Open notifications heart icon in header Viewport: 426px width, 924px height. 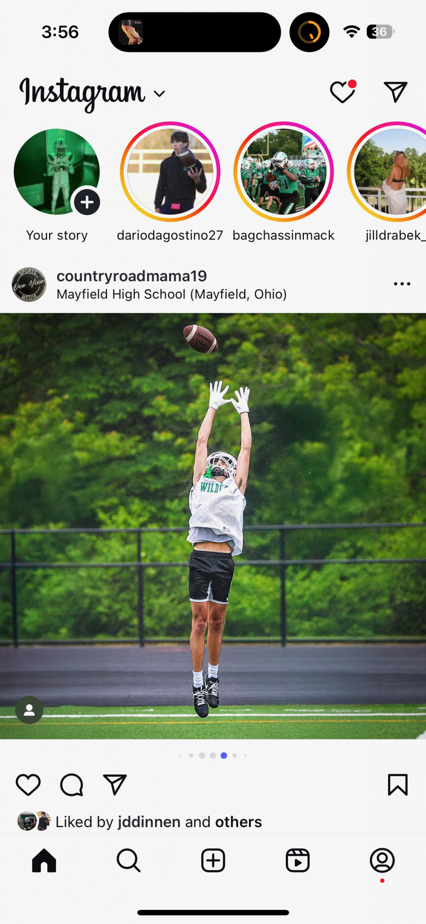tap(343, 92)
